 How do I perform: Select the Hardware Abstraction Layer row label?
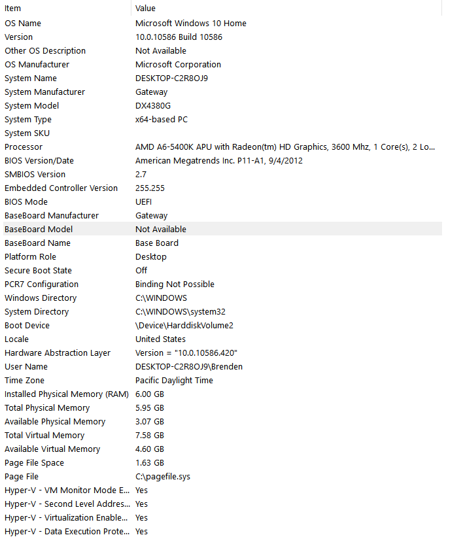tap(58, 353)
